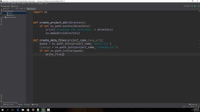Open Firefox from the taskbar
This screenshot has height=112, width=200.
[33, 110]
